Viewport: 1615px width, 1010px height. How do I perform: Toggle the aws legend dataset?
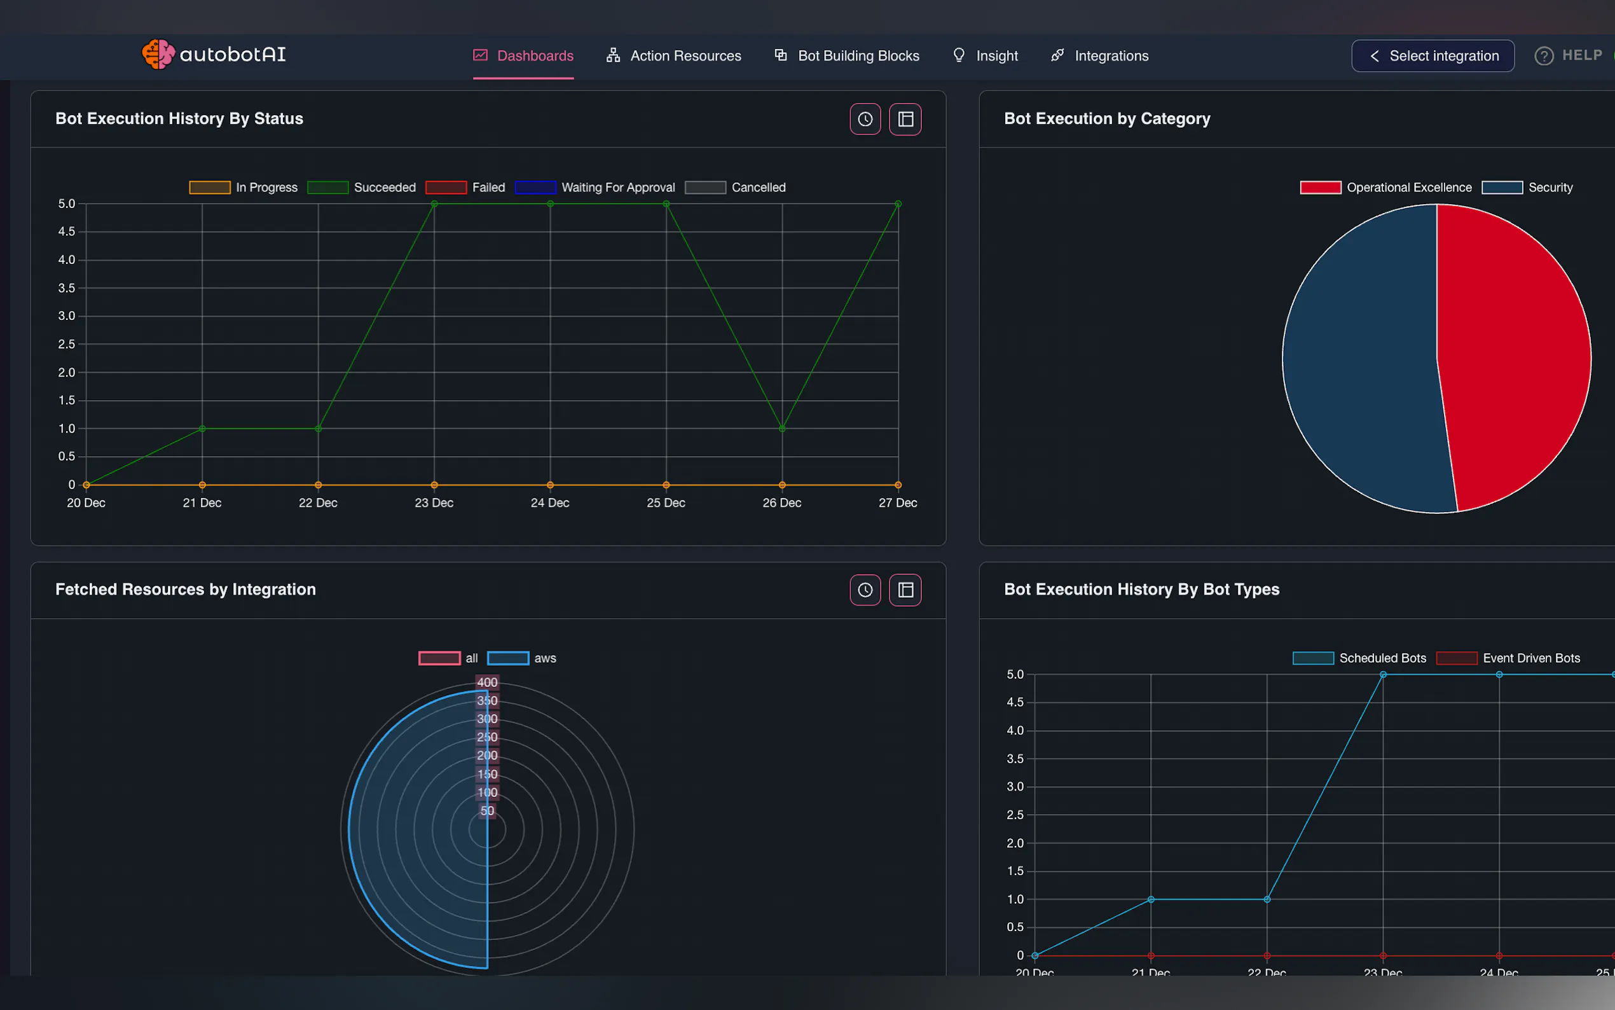(521, 658)
